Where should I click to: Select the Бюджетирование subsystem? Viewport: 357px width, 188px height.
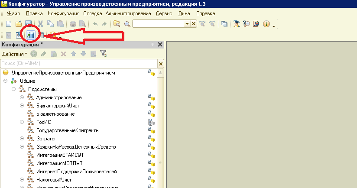(x=55, y=114)
